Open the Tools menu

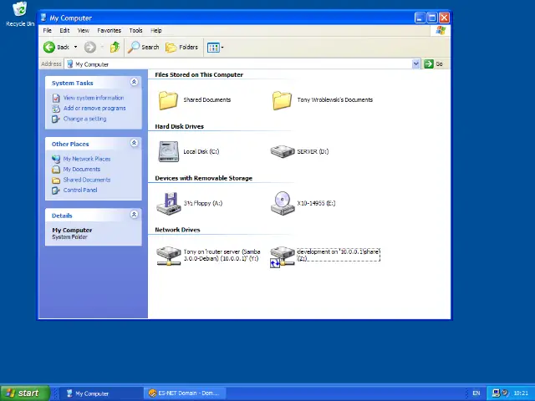click(135, 30)
